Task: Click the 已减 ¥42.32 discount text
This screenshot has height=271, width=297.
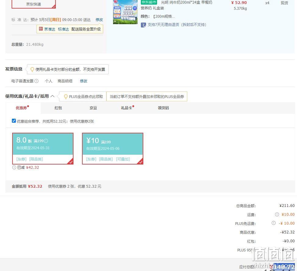Action: click(28, 168)
